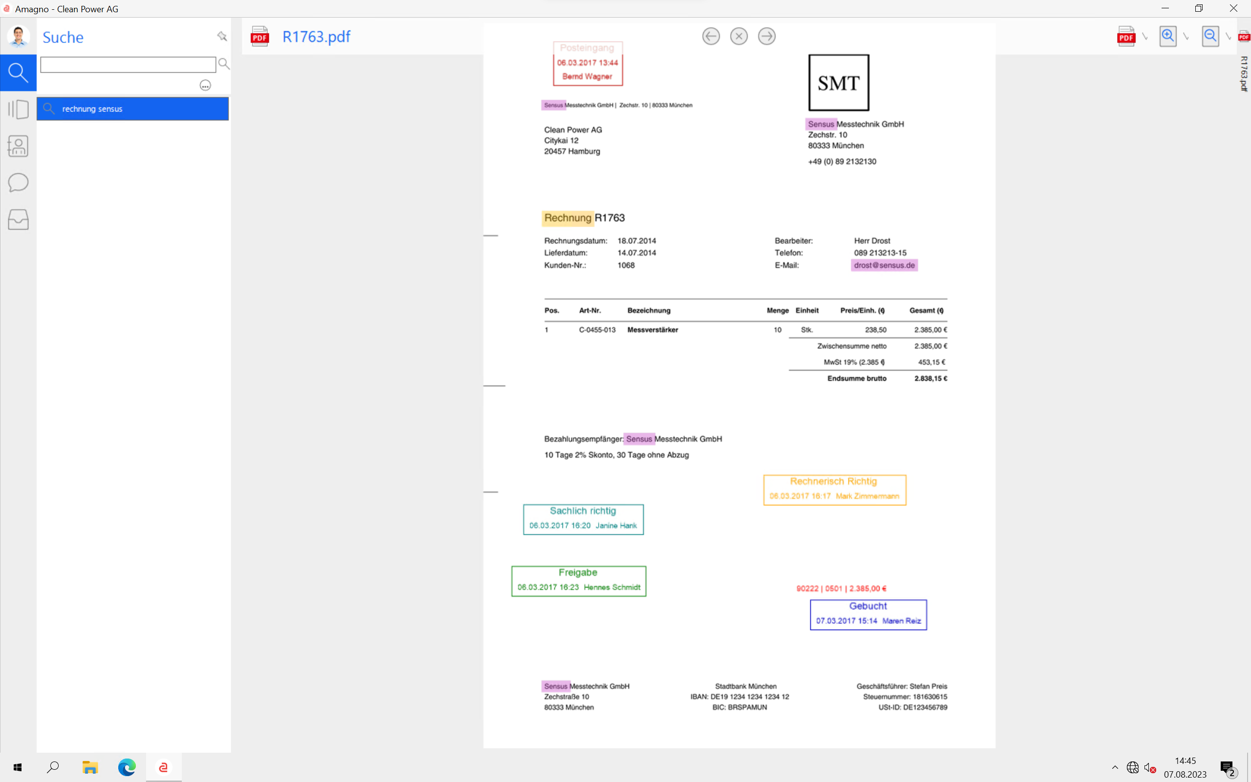The height and width of the screenshot is (782, 1251).
Task: Go to the previous document with the left arrow
Action: click(x=711, y=36)
